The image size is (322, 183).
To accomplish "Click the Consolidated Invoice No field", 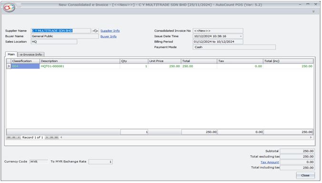I will [218, 31].
